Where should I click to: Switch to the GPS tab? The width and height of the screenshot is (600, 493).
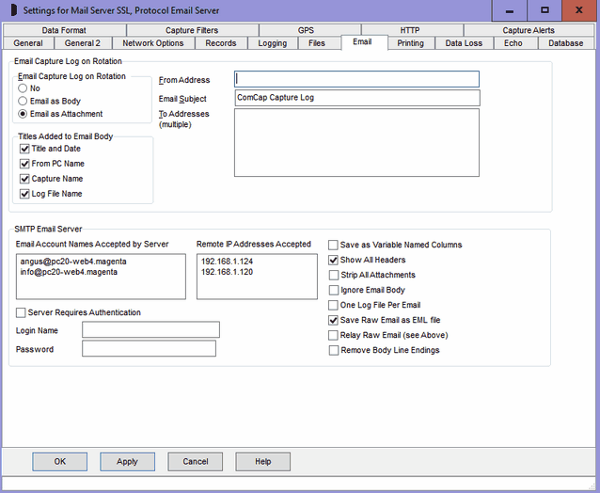(x=306, y=30)
